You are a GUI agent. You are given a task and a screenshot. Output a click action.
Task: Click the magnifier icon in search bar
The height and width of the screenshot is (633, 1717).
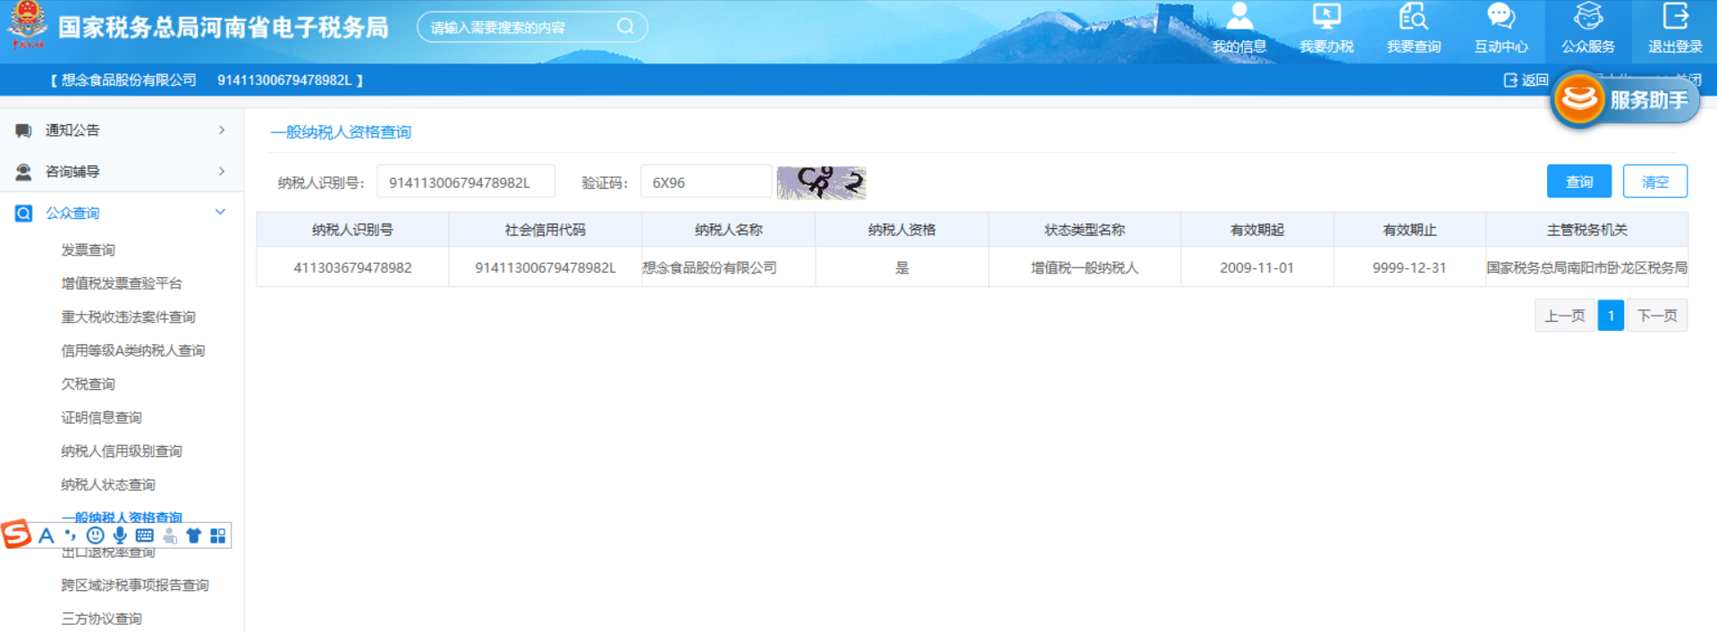(x=625, y=27)
